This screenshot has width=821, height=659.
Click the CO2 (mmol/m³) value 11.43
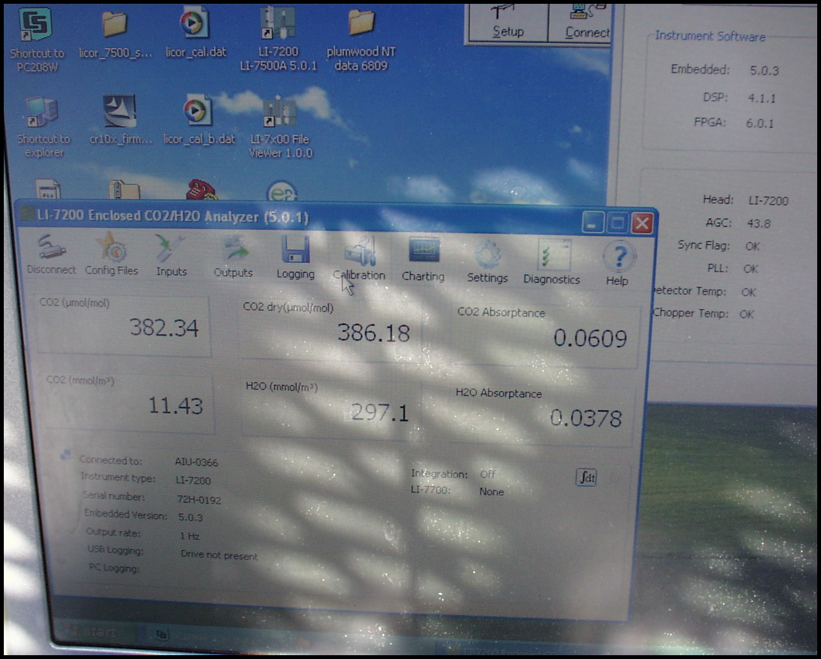point(175,406)
